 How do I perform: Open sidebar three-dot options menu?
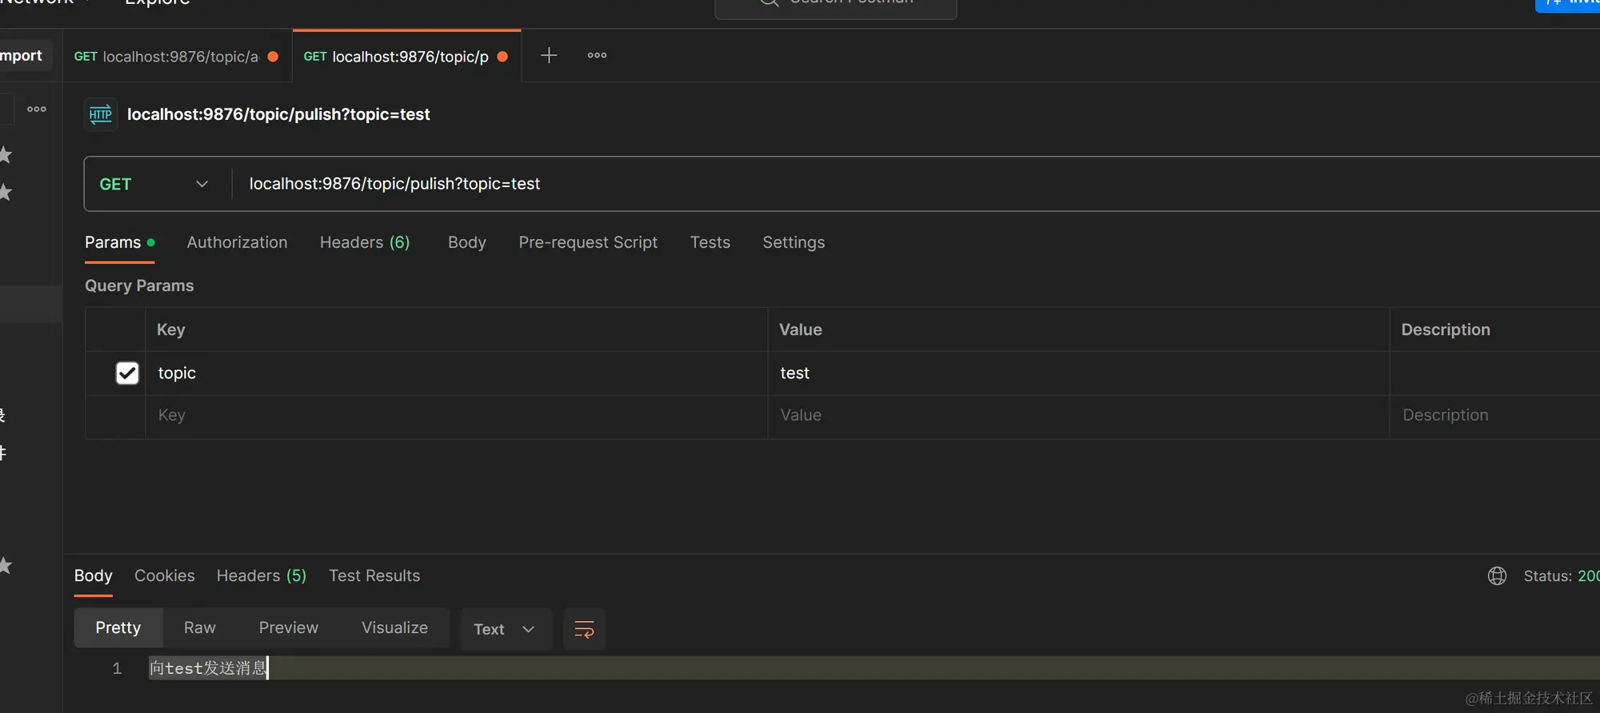pyautogui.click(x=37, y=109)
